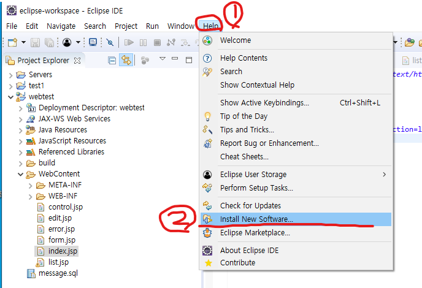Expand the WEB-INF folder
This screenshot has height=288, width=422.
tap(31, 197)
